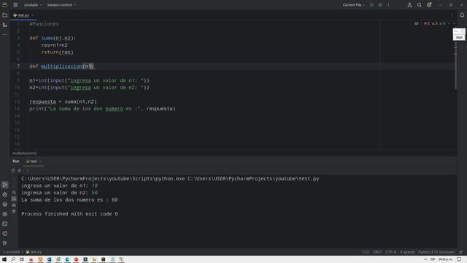Open Version Control Git sidebar icon

5,243
